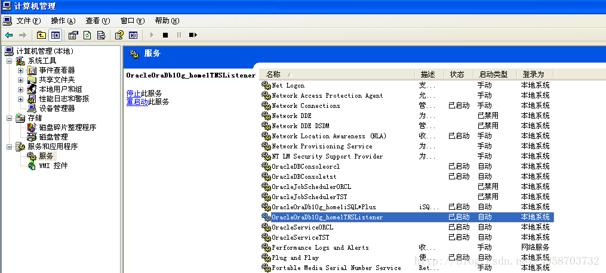
Task: Open the Properties toolbar icon
Action: 73,35
